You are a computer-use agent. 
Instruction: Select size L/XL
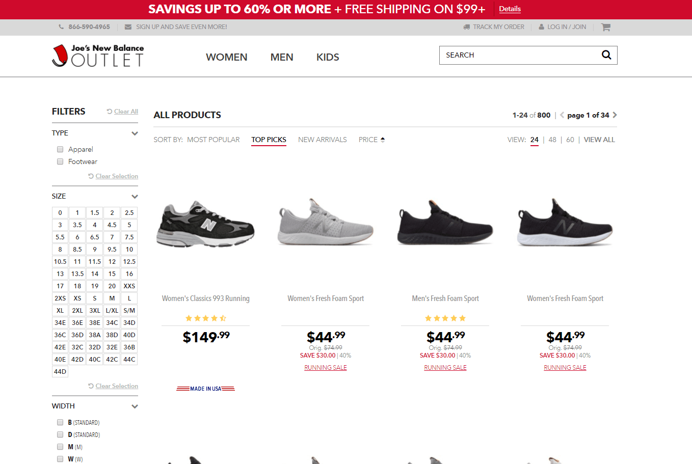[112, 311]
